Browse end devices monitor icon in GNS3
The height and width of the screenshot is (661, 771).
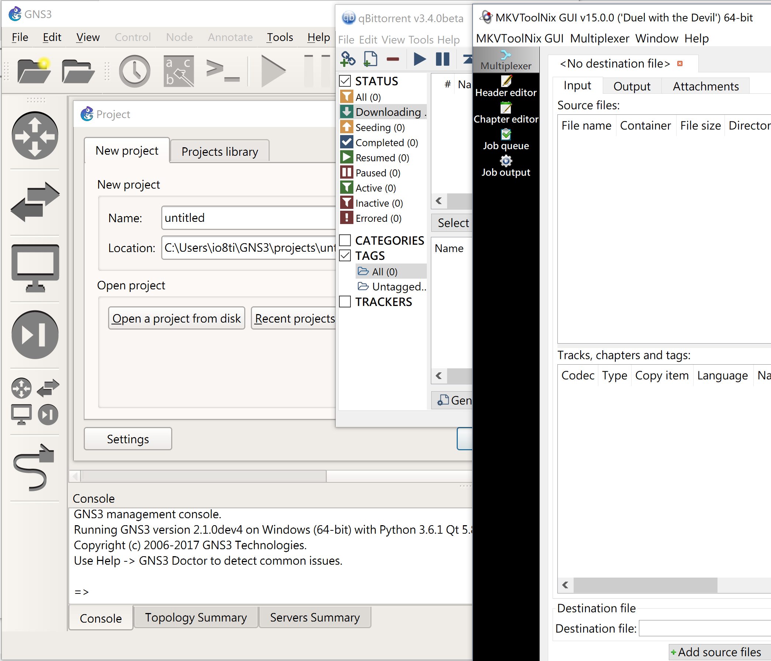click(35, 268)
